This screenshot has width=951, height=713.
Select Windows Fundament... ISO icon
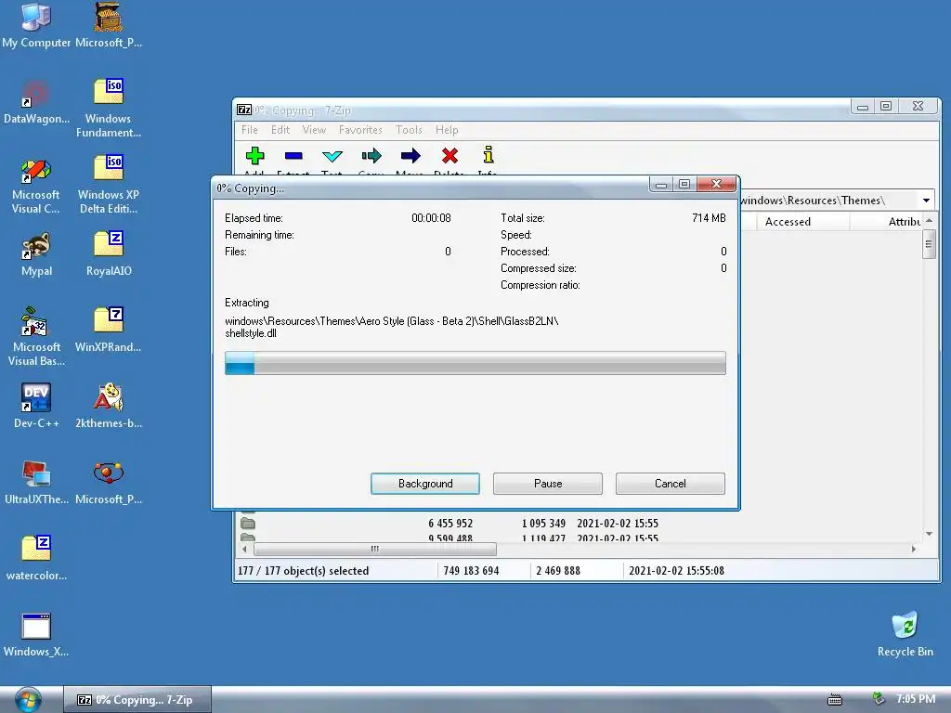tap(109, 108)
